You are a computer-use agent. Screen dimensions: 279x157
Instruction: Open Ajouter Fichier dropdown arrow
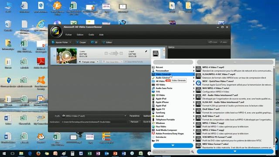[x=70, y=42]
